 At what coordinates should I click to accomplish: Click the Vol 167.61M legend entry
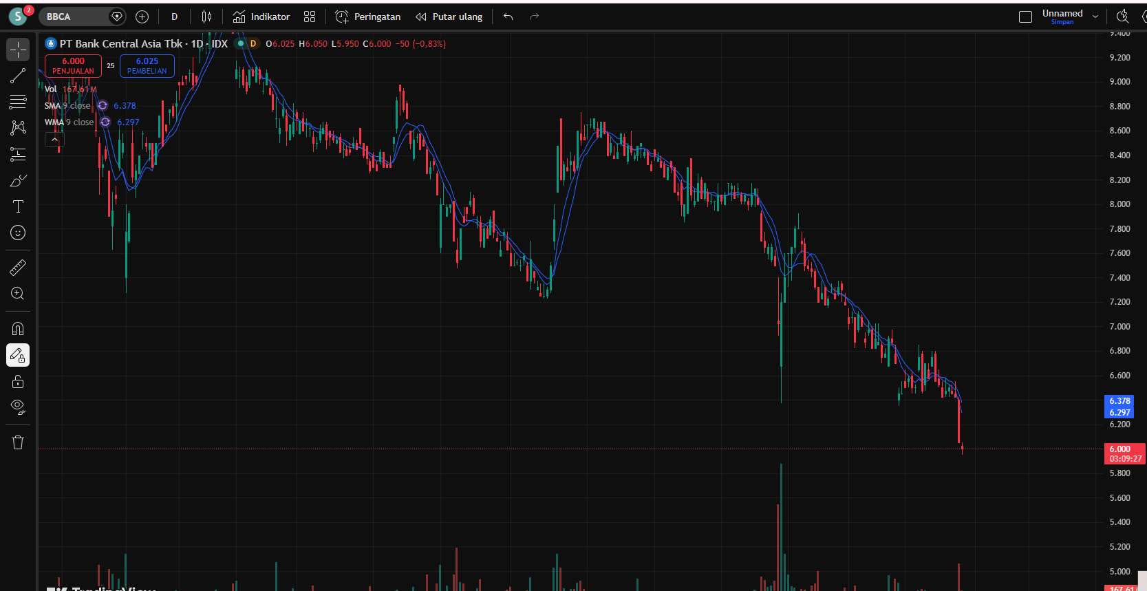pos(71,89)
